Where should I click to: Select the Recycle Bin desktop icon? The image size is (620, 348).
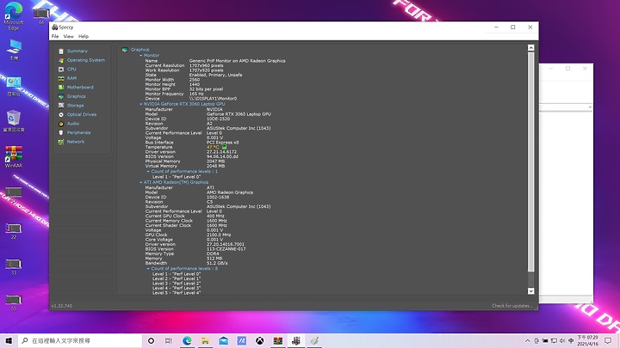tap(14, 121)
